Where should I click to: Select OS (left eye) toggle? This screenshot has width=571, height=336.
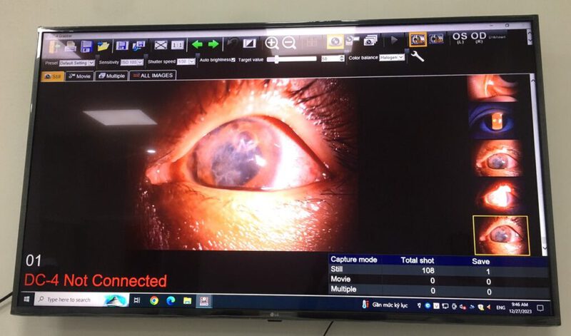coord(460,37)
